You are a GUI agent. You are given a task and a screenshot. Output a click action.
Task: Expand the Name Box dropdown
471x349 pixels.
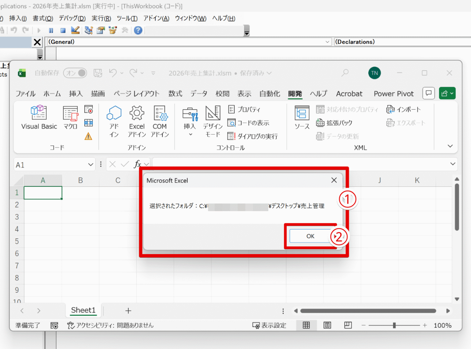(91, 165)
